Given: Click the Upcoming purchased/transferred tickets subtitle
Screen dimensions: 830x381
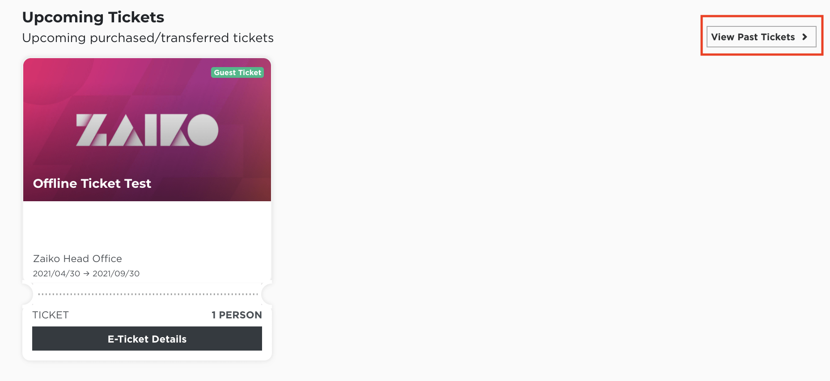Looking at the screenshot, I should (x=148, y=38).
